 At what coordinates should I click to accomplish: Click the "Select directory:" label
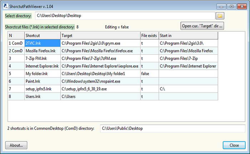pyautogui.click(x=18, y=16)
